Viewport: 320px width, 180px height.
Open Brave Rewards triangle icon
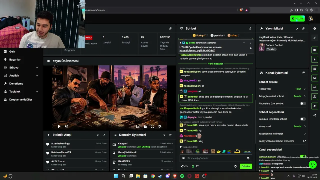246,10
